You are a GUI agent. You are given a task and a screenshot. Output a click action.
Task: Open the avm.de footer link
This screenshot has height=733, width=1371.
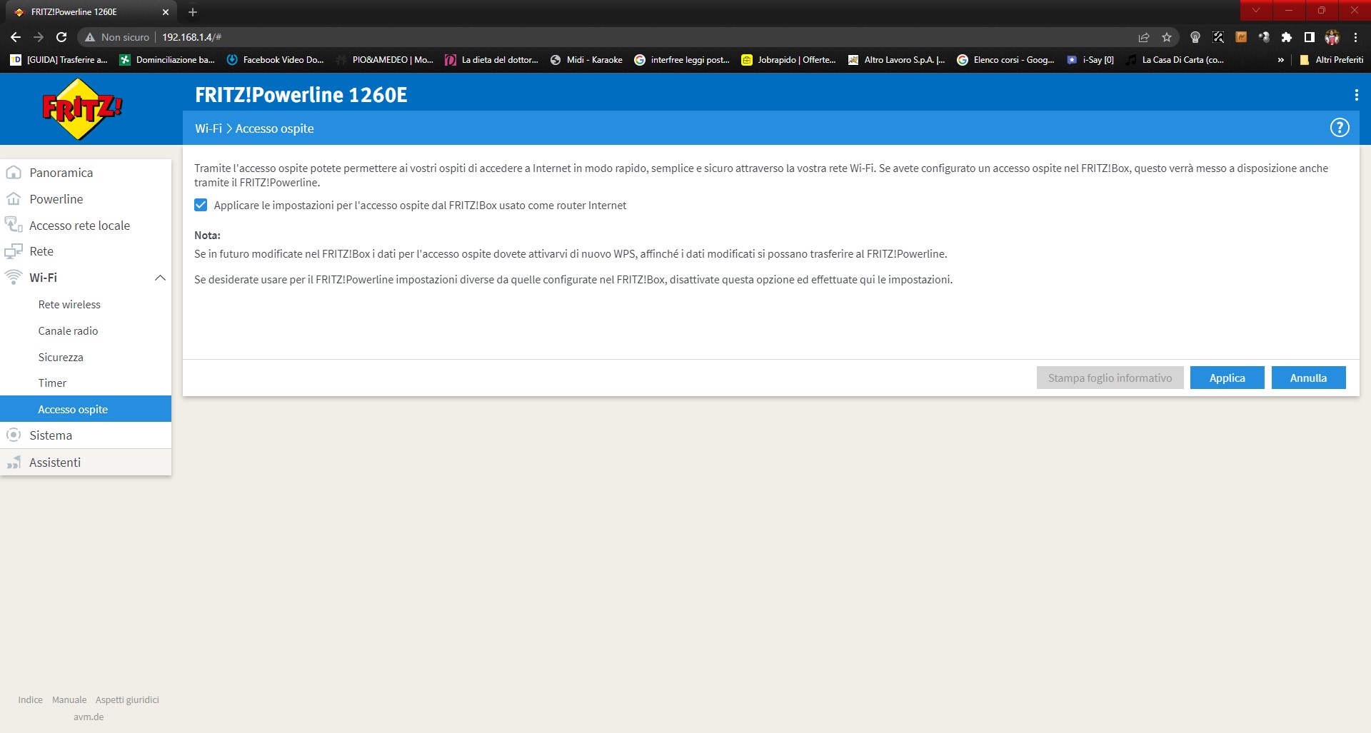click(89, 717)
